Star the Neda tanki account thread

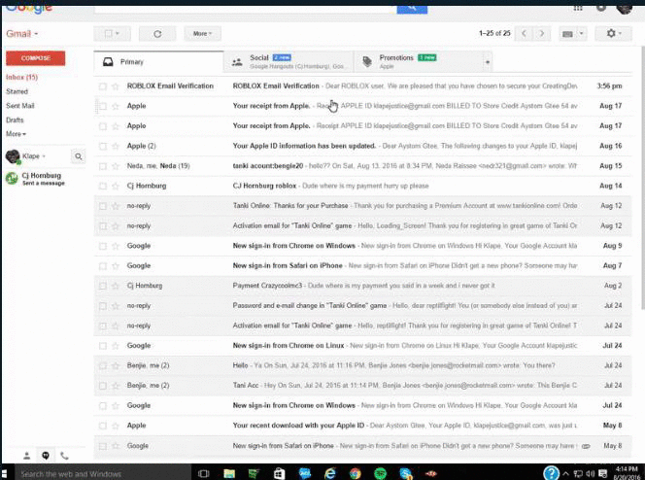(x=116, y=166)
